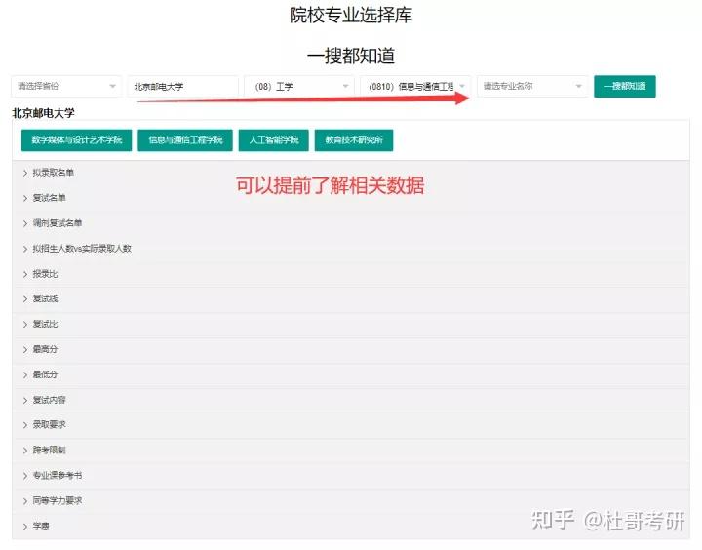Expand the 最高分 row
Image resolution: width=702 pixels, height=550 pixels.
[351, 349]
